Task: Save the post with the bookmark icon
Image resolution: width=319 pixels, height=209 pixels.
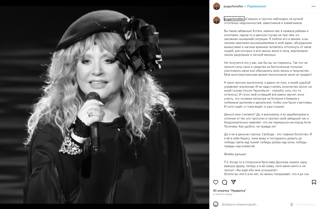Action: pyautogui.click(x=314, y=182)
